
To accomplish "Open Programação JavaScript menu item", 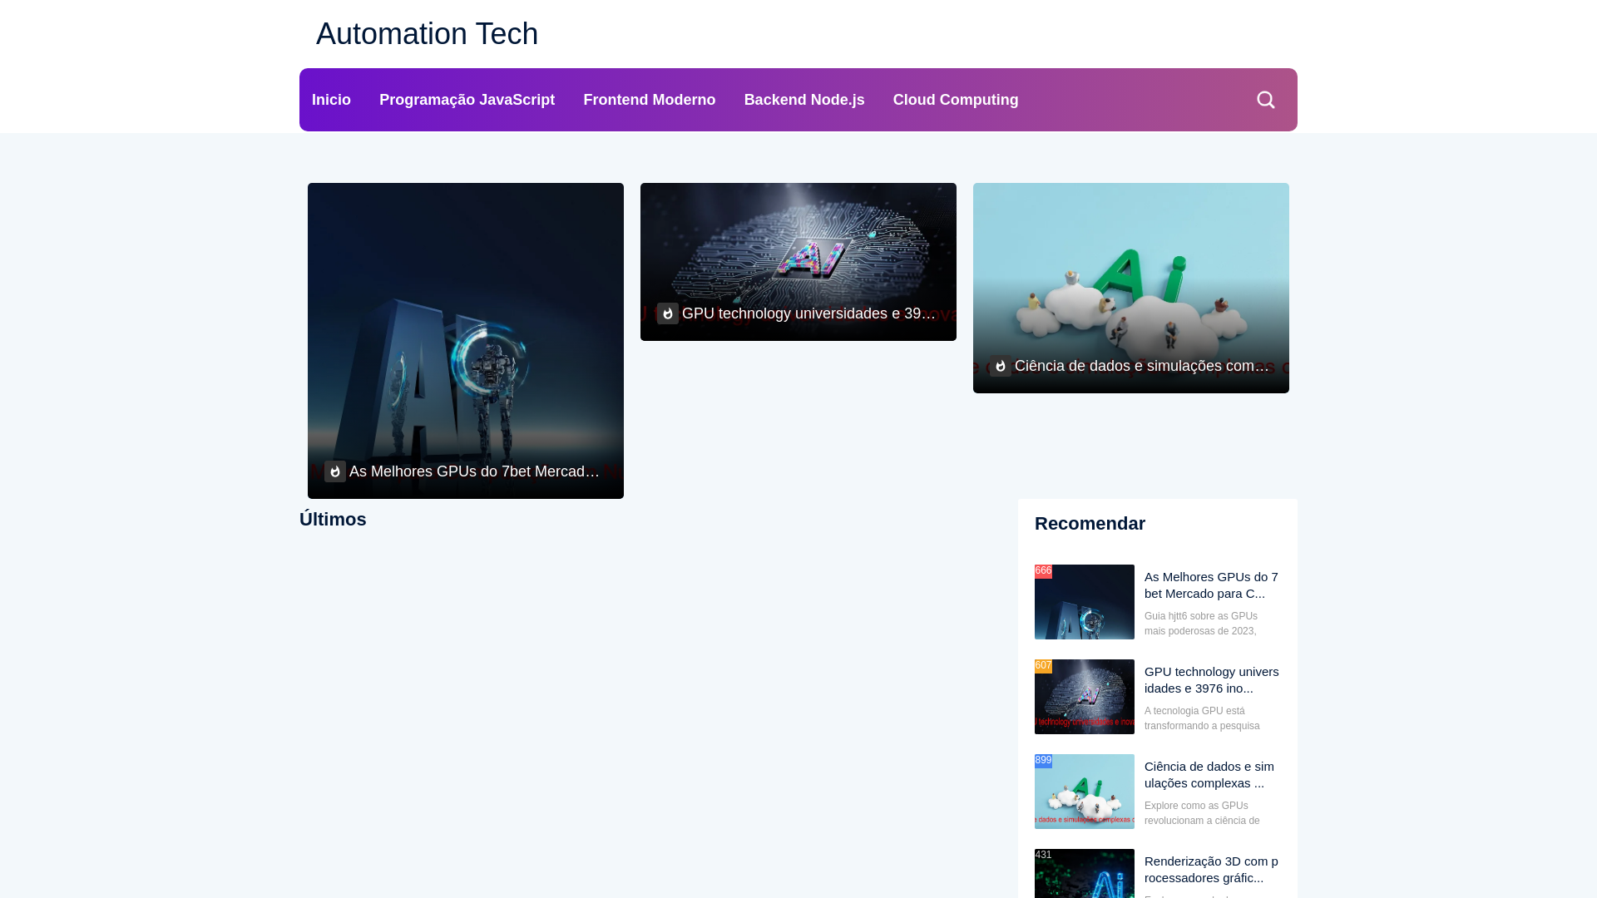I will [467, 100].
